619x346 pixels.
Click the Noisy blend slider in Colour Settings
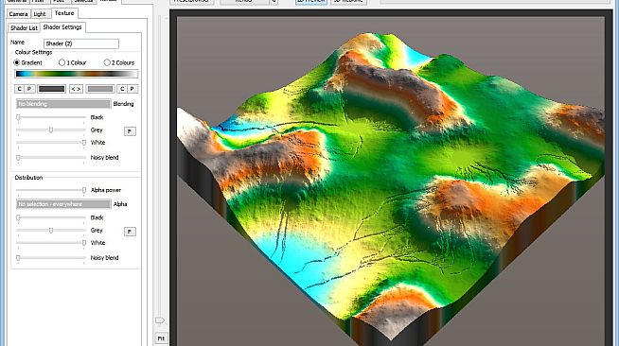pyautogui.click(x=51, y=158)
